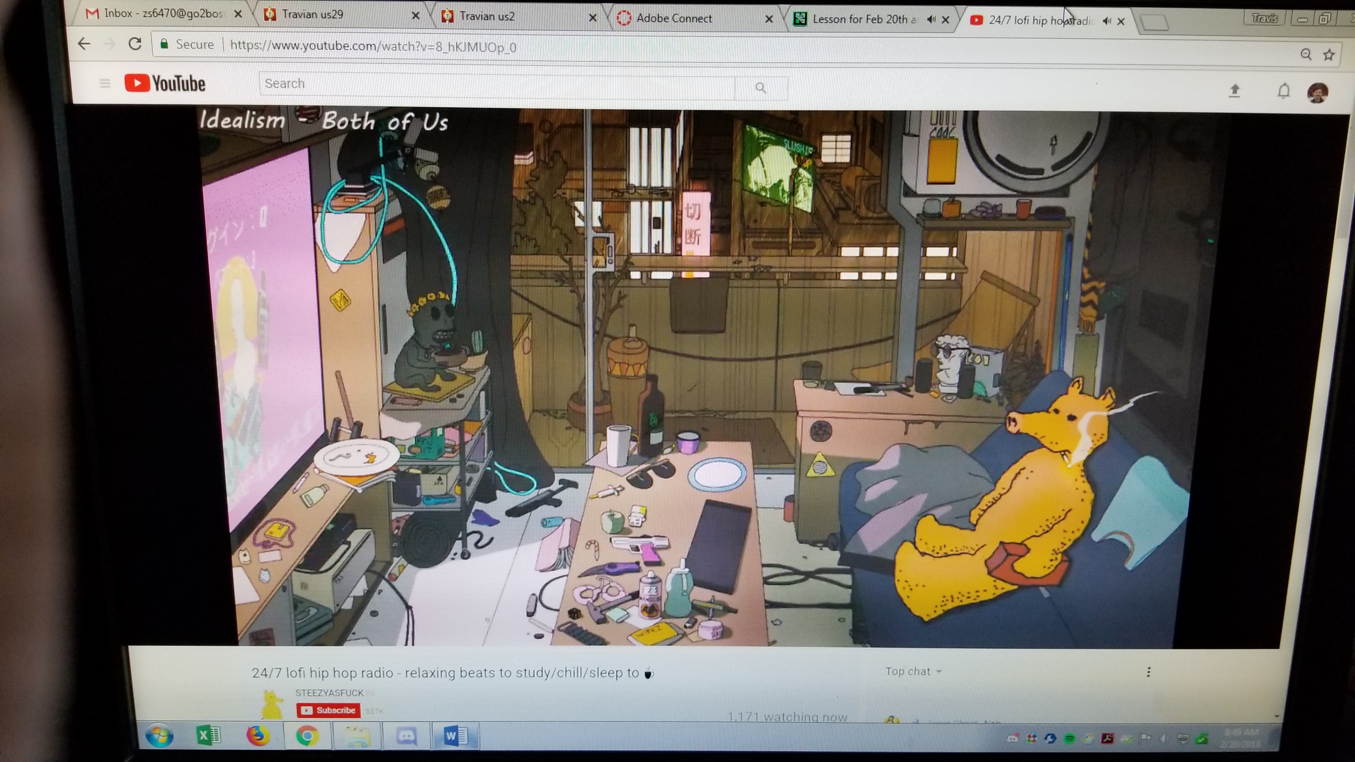
Task: Click the browser forward arrow
Action: click(x=110, y=44)
